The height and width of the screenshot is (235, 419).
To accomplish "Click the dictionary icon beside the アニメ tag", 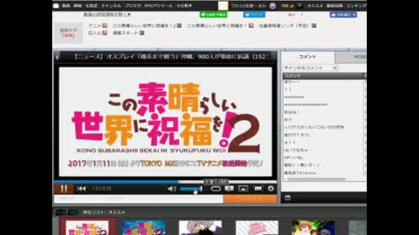I will pos(105,26).
